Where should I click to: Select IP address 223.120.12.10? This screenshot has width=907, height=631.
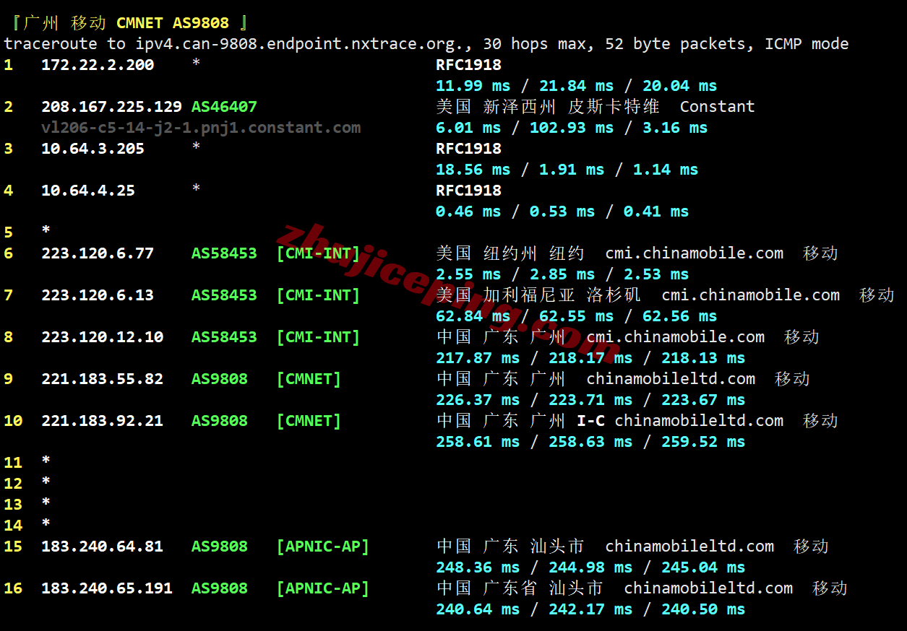pyautogui.click(x=102, y=337)
